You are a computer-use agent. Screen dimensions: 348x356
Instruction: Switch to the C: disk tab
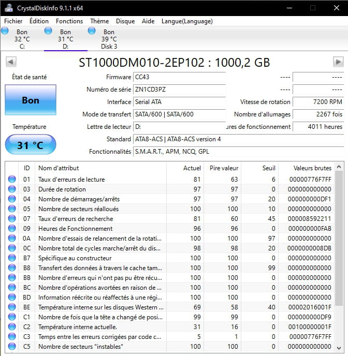[22, 39]
